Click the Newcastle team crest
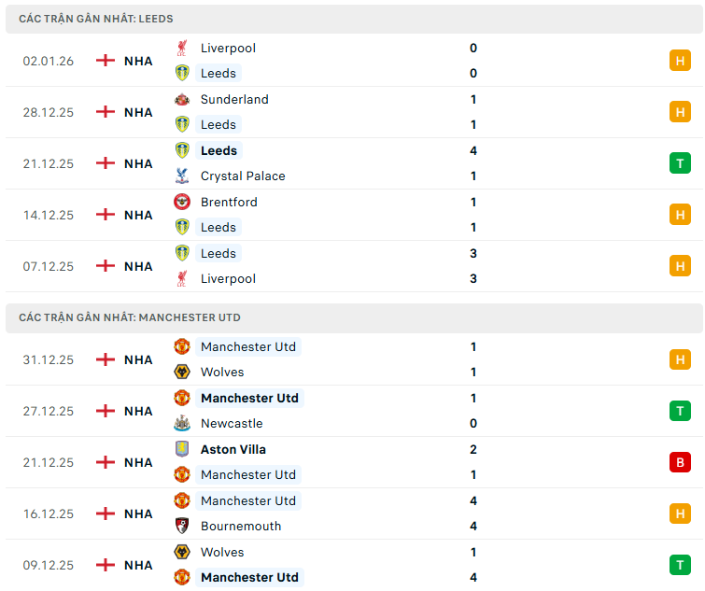705x591 pixels. pyautogui.click(x=182, y=423)
